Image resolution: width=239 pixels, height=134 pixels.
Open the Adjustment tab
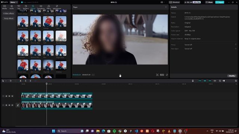tap(57, 7)
